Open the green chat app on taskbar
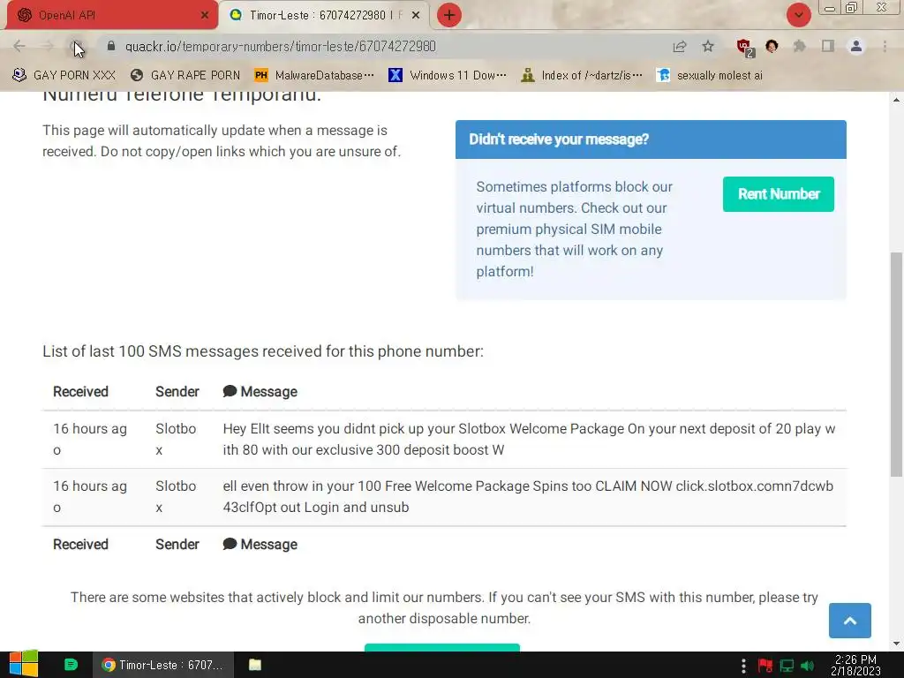The width and height of the screenshot is (904, 678). click(71, 665)
